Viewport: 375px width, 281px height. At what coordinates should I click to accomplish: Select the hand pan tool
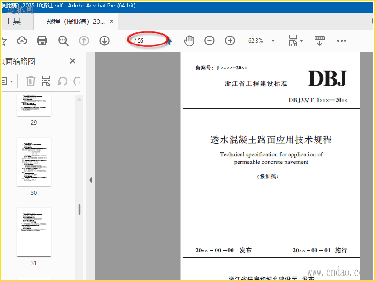189,41
